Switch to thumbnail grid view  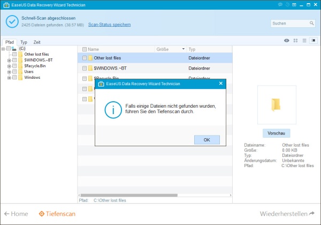click(x=295, y=41)
